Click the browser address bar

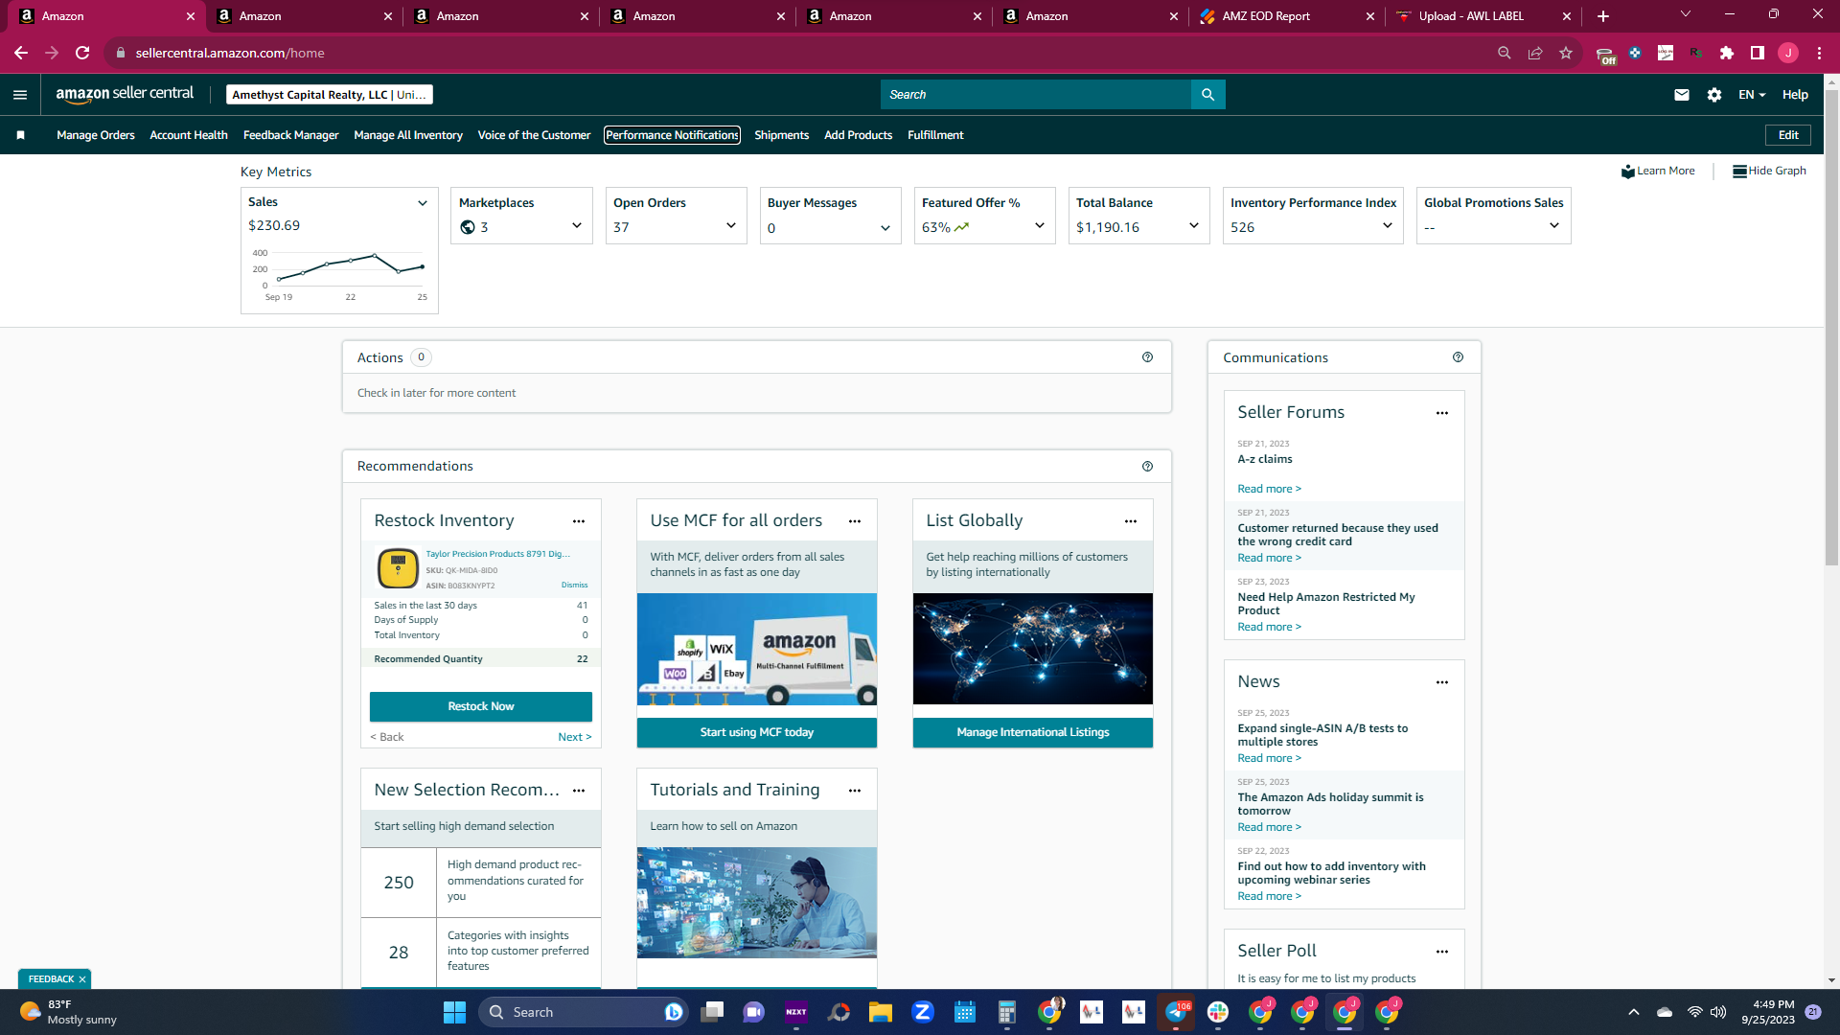pos(805,53)
